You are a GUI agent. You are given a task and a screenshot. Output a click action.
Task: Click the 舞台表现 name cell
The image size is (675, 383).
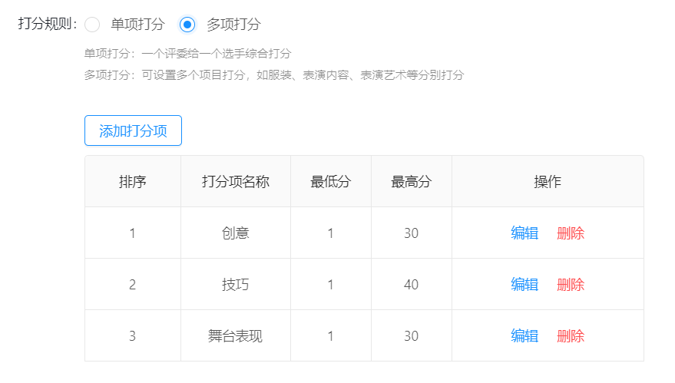[x=236, y=335]
